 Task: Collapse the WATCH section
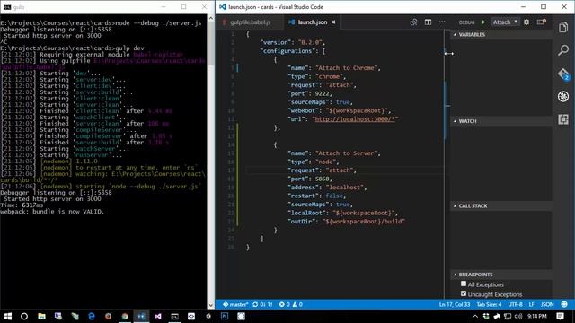pos(456,121)
